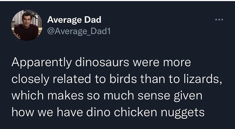
Task: Click the word "given" in the tweet
Action: (x=188, y=96)
